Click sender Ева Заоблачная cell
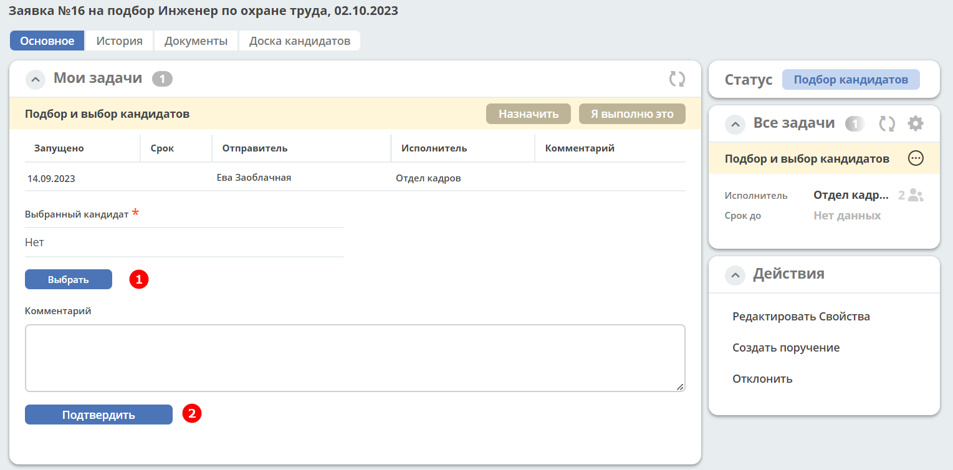This screenshot has width=953, height=470. coord(254,178)
